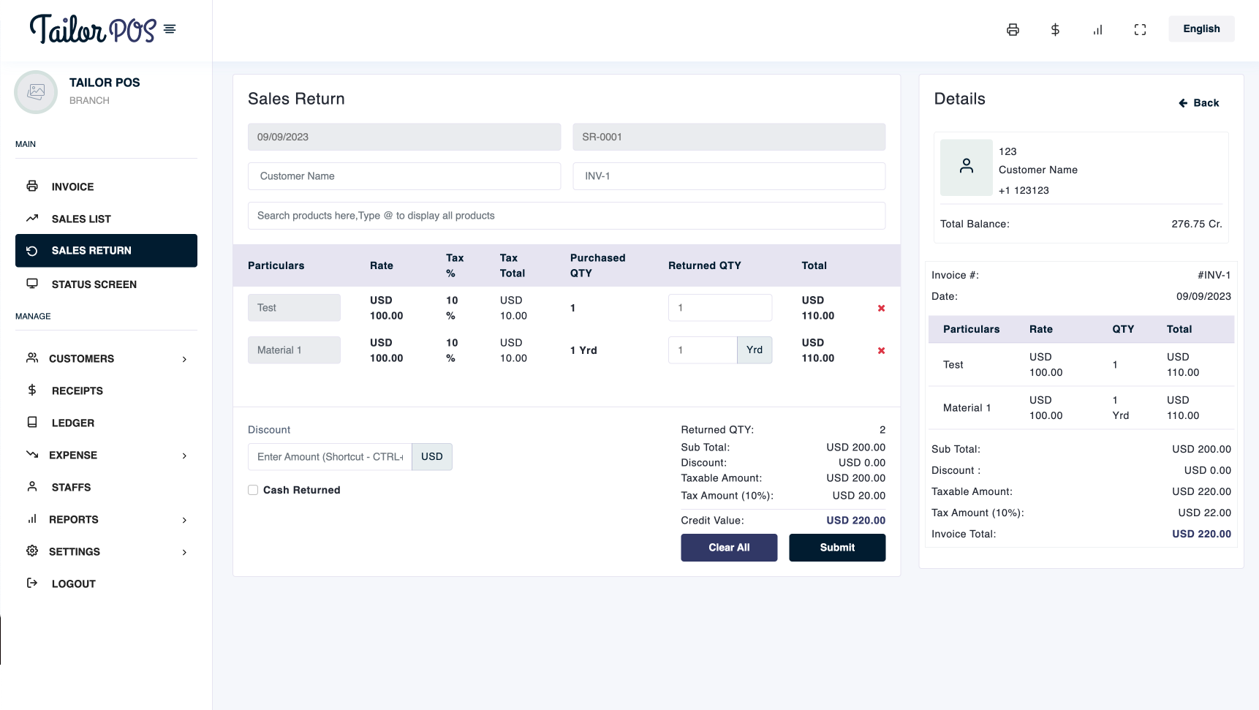Delete the Material 1 row with red X

point(881,351)
